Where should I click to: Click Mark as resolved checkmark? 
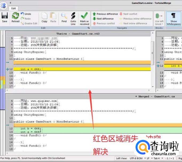click(84, 19)
